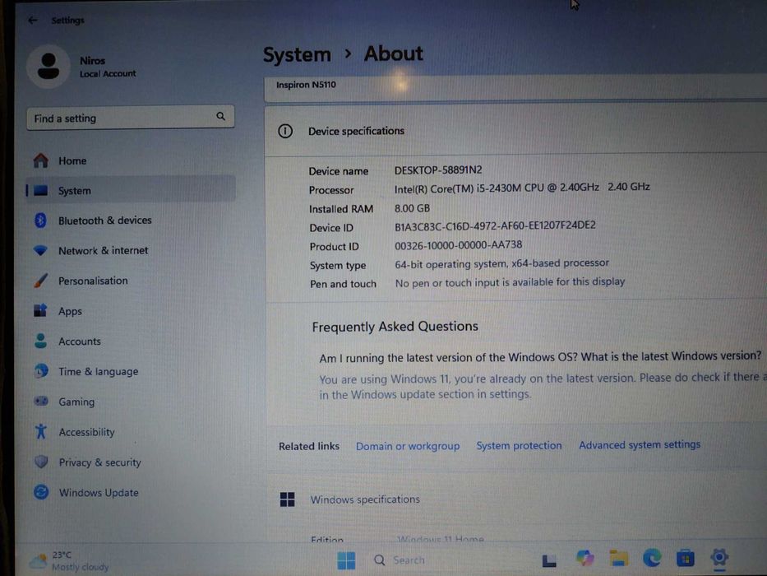Open Task View from the taskbar
Image resolution: width=767 pixels, height=576 pixels.
549,560
